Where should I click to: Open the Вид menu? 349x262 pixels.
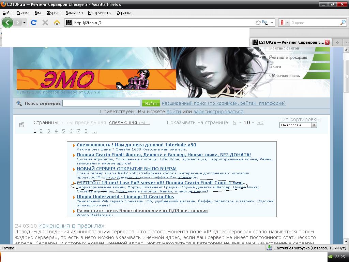pos(38,13)
